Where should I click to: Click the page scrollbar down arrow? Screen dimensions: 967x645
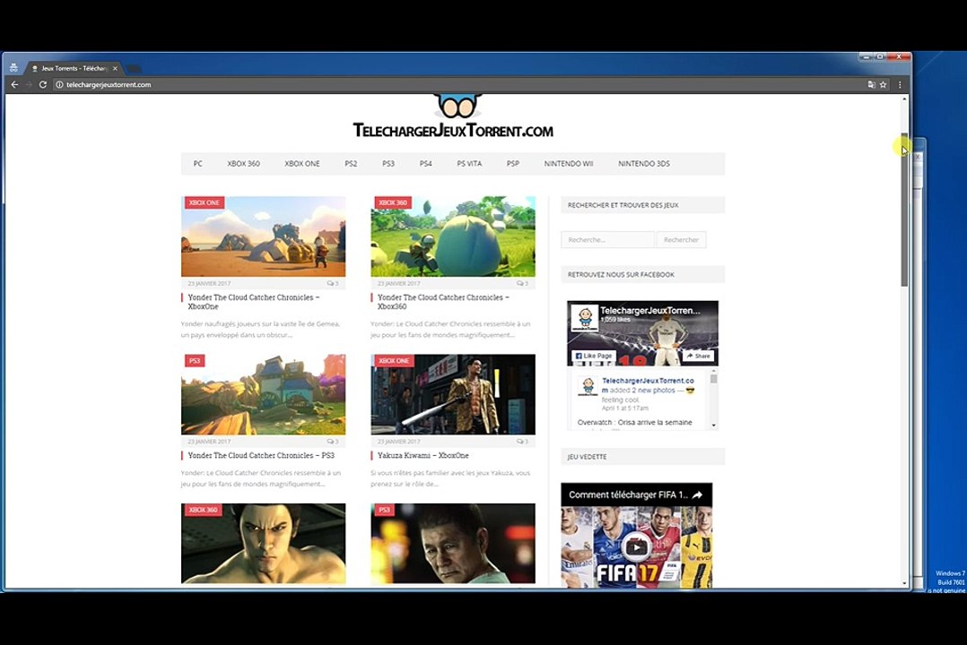[905, 583]
